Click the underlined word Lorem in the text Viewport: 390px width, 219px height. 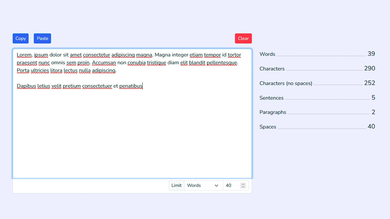[24, 55]
